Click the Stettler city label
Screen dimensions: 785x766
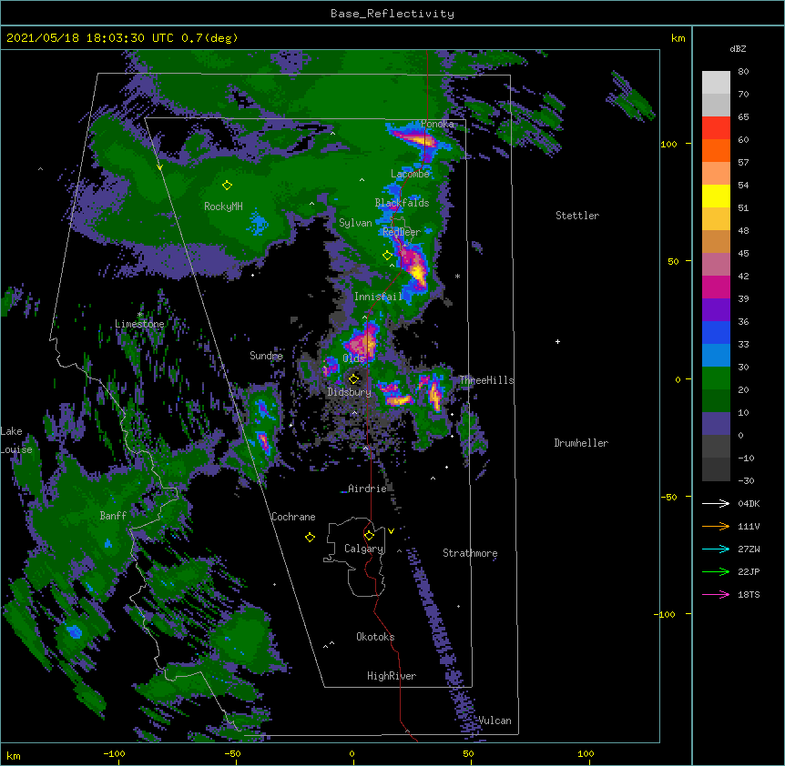[x=577, y=216]
